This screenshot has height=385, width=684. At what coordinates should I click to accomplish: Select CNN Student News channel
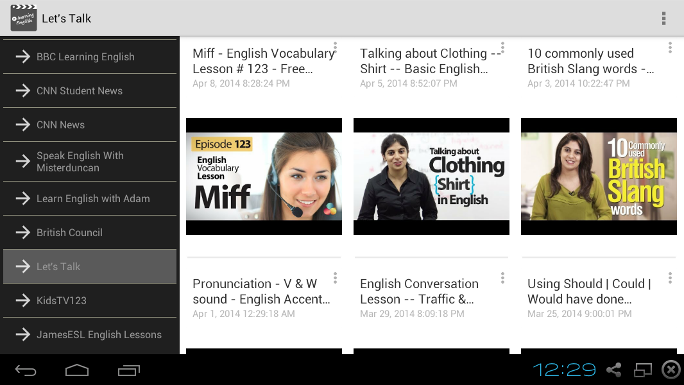(90, 90)
